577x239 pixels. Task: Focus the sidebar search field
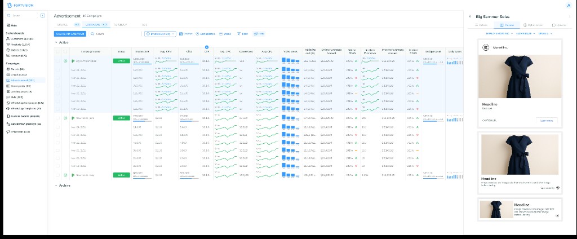[x=22, y=15]
